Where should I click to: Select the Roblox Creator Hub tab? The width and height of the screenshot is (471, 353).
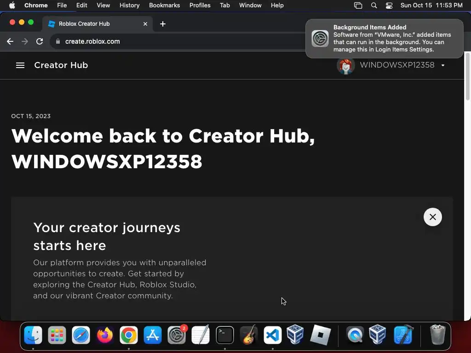click(98, 24)
